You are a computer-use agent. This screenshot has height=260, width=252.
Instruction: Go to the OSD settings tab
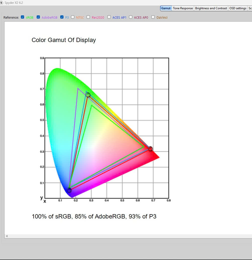tap(238, 8)
